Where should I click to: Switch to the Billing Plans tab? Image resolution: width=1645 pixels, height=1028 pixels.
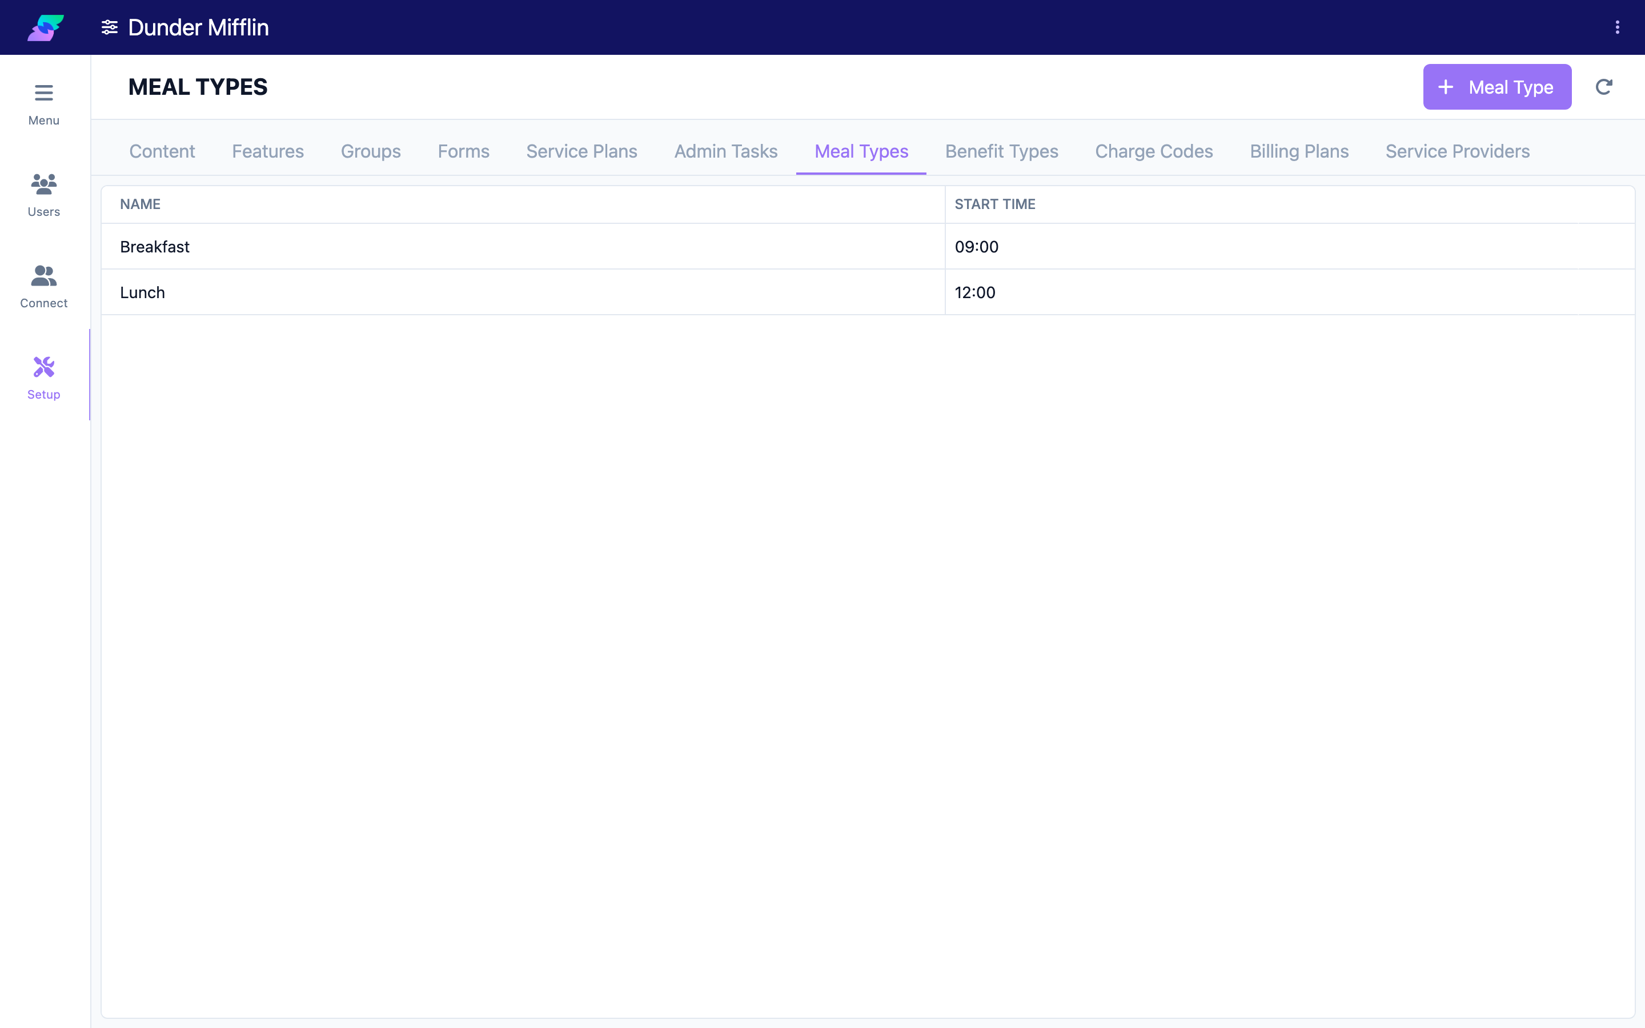click(1299, 151)
